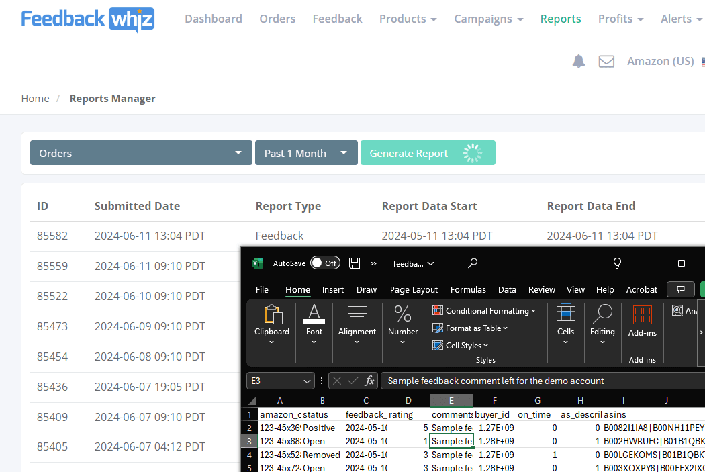
Task: Click the Excel app icon in title bar
Action: (257, 263)
